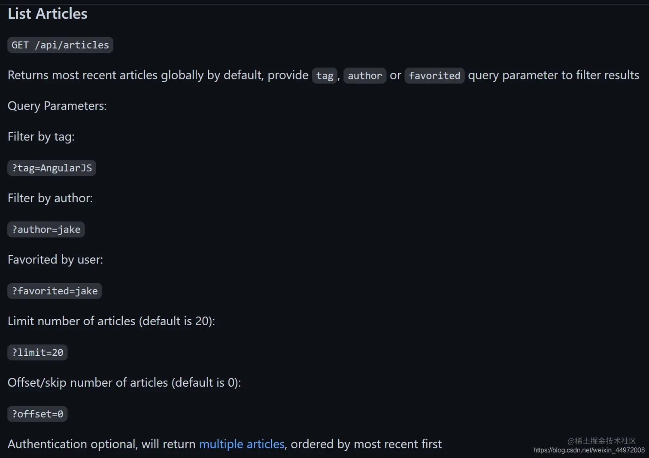Screen dimensions: 649x458
Task: Click the Filter by author: label
Action: click(50, 198)
